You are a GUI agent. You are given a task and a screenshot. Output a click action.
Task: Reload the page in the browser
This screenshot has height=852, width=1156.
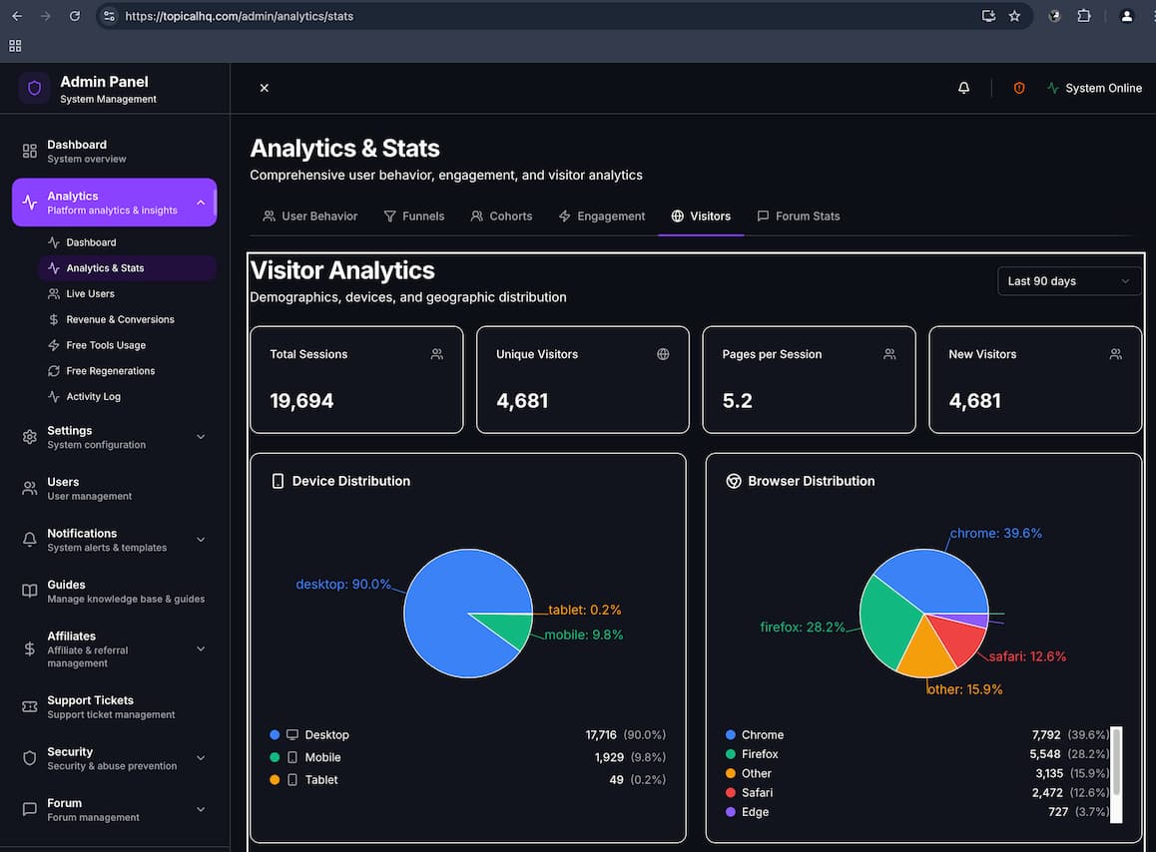75,16
